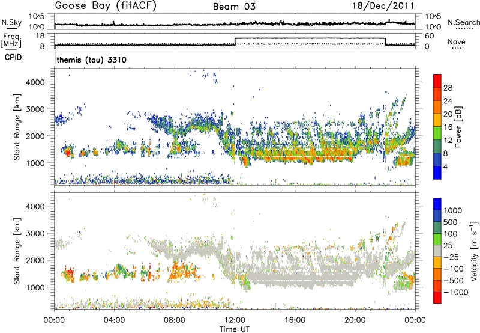
Task: Click the '08:00' time tick label
Action: tap(175, 320)
